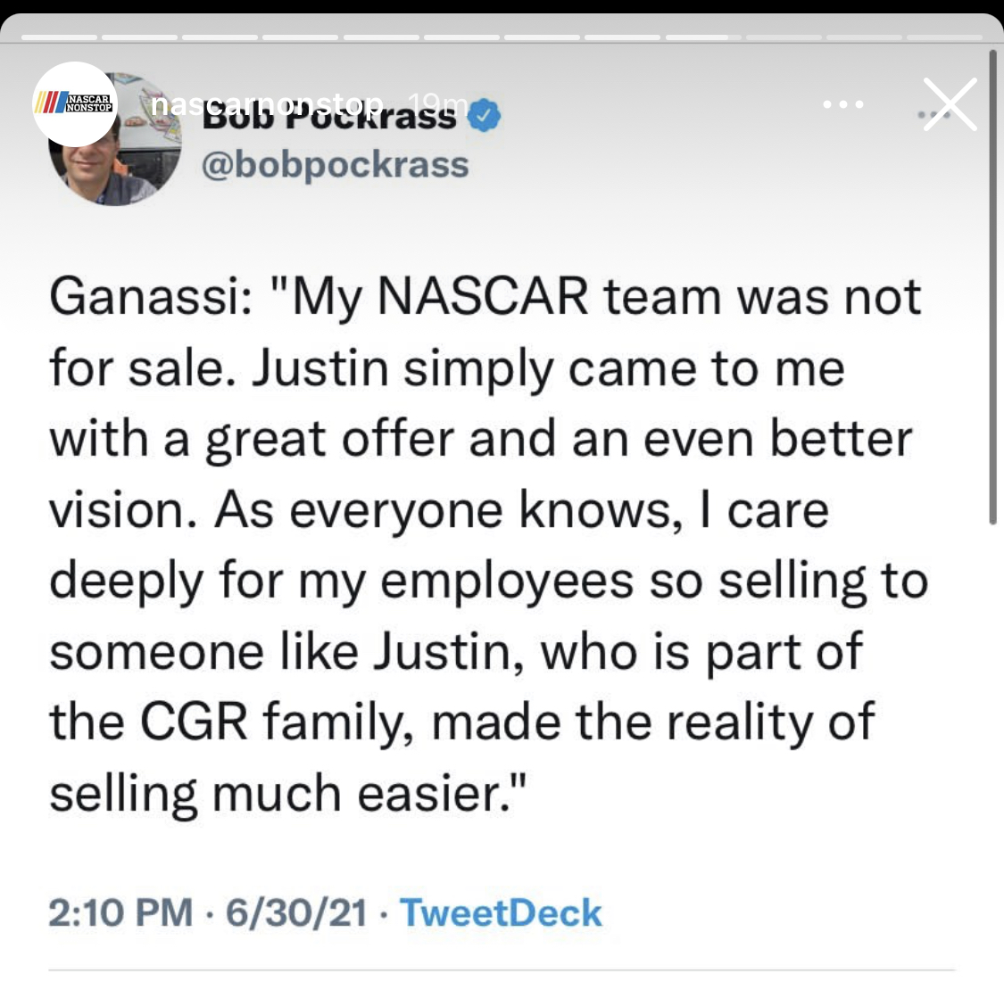
Task: Open the TweetDeck source link
Action: point(501,912)
